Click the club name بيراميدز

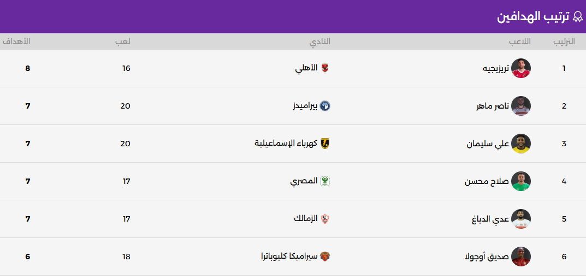305,106
